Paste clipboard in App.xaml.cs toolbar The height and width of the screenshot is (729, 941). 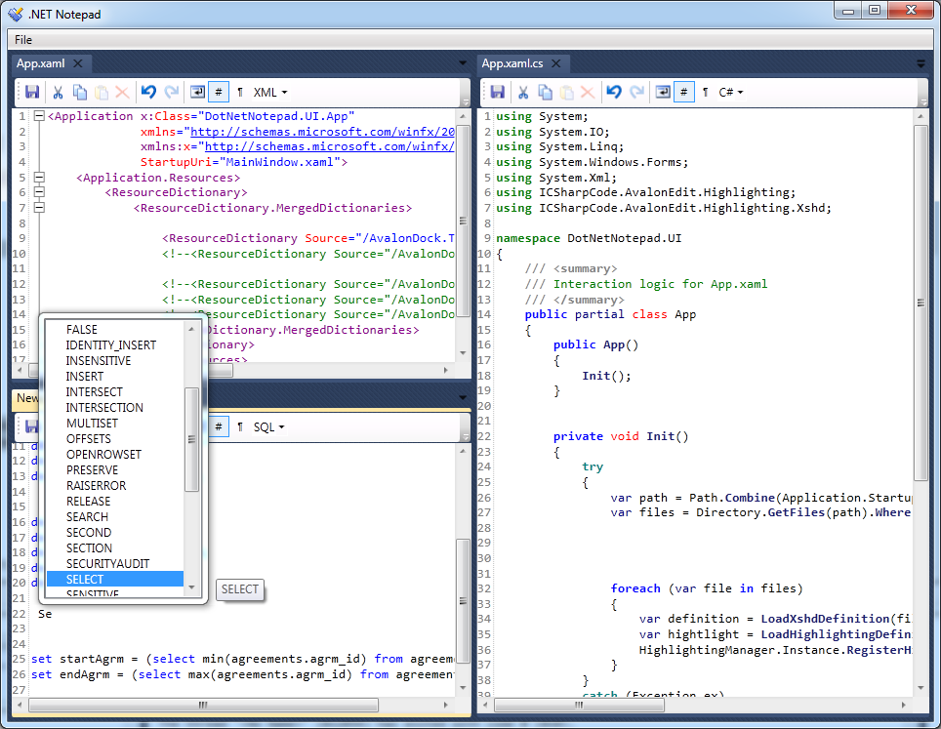[x=566, y=92]
